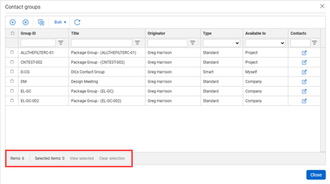Image resolution: width=330 pixels, height=184 pixels.
Task: Open Title column filter options icon
Action: 137,43
